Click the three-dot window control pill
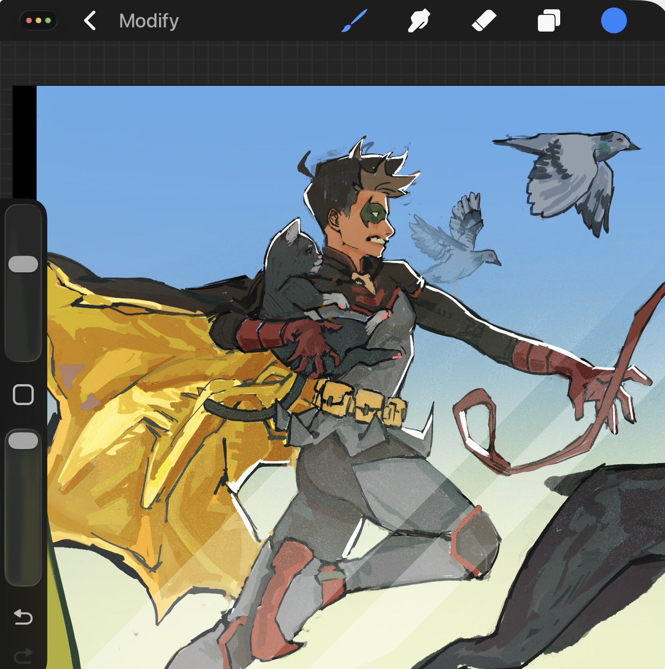 [38, 21]
